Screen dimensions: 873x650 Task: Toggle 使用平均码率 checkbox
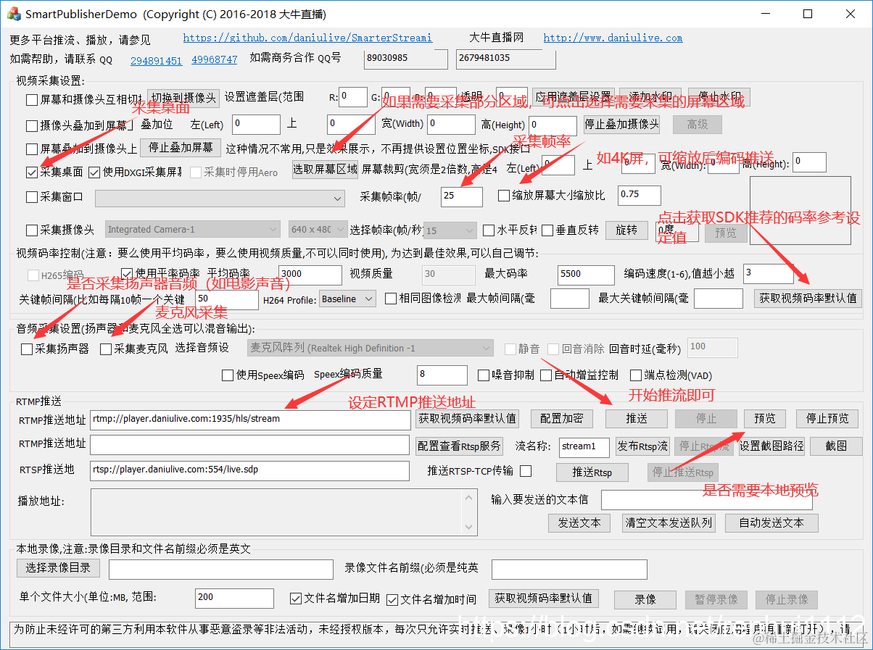tap(128, 274)
